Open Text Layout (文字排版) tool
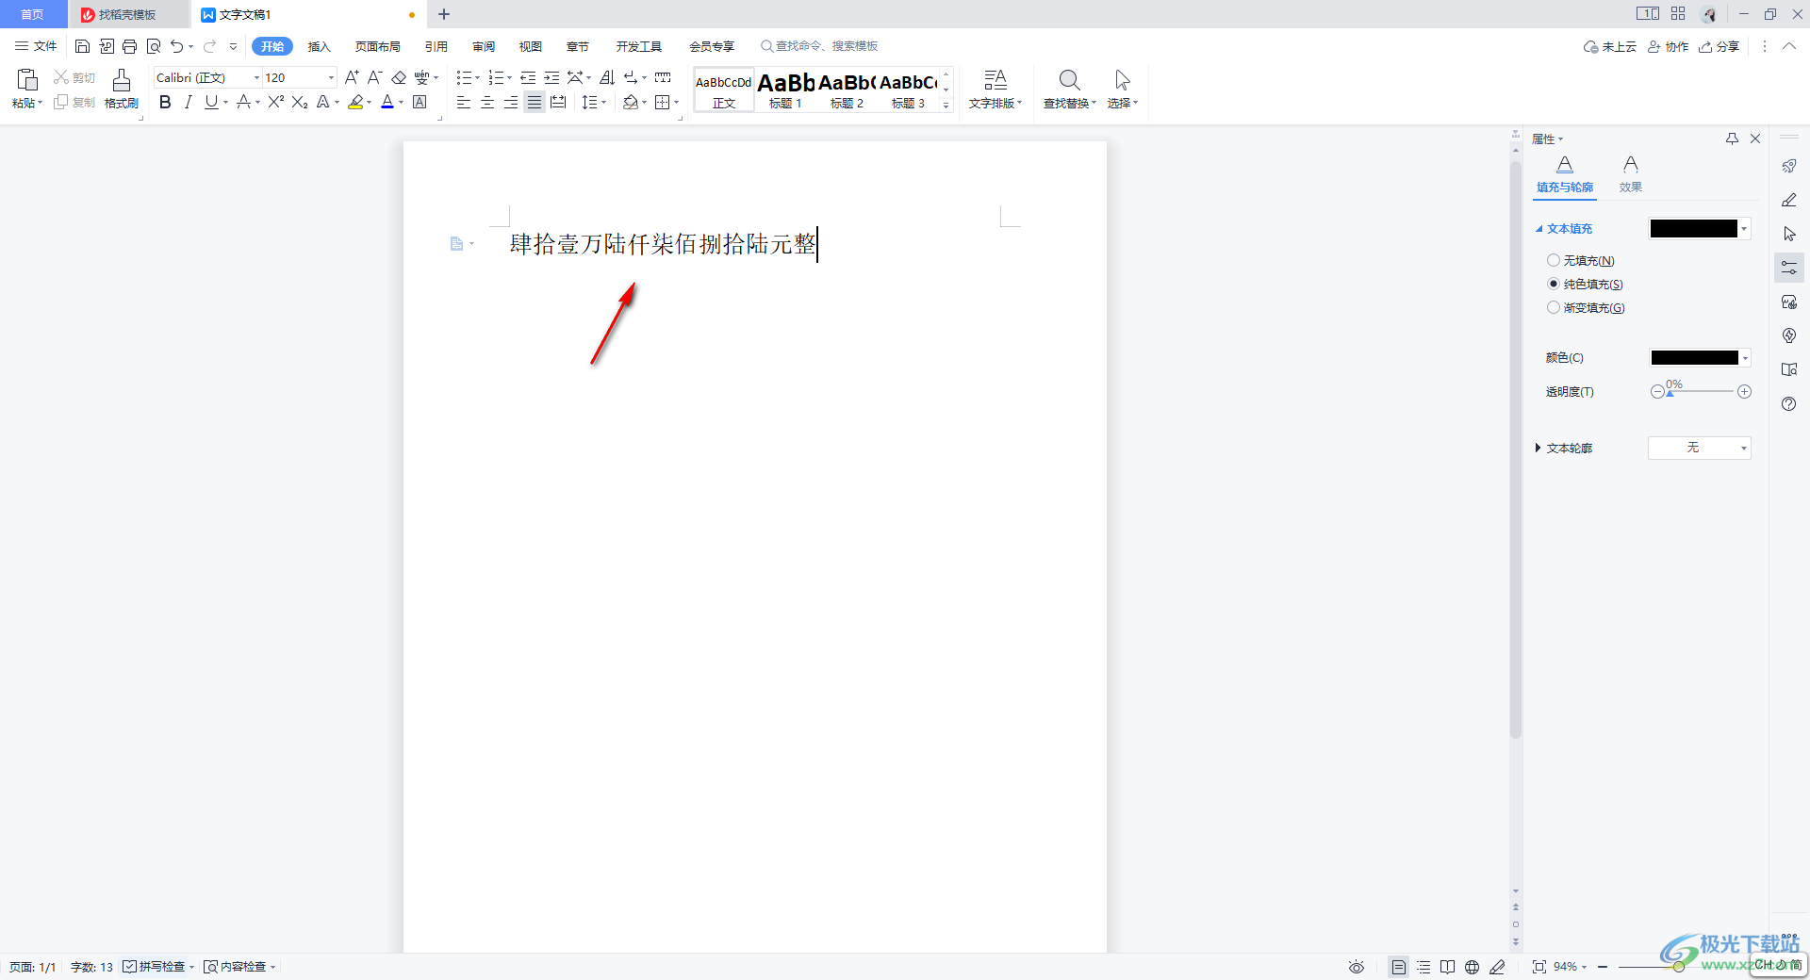The height and width of the screenshot is (980, 1810). point(995,89)
